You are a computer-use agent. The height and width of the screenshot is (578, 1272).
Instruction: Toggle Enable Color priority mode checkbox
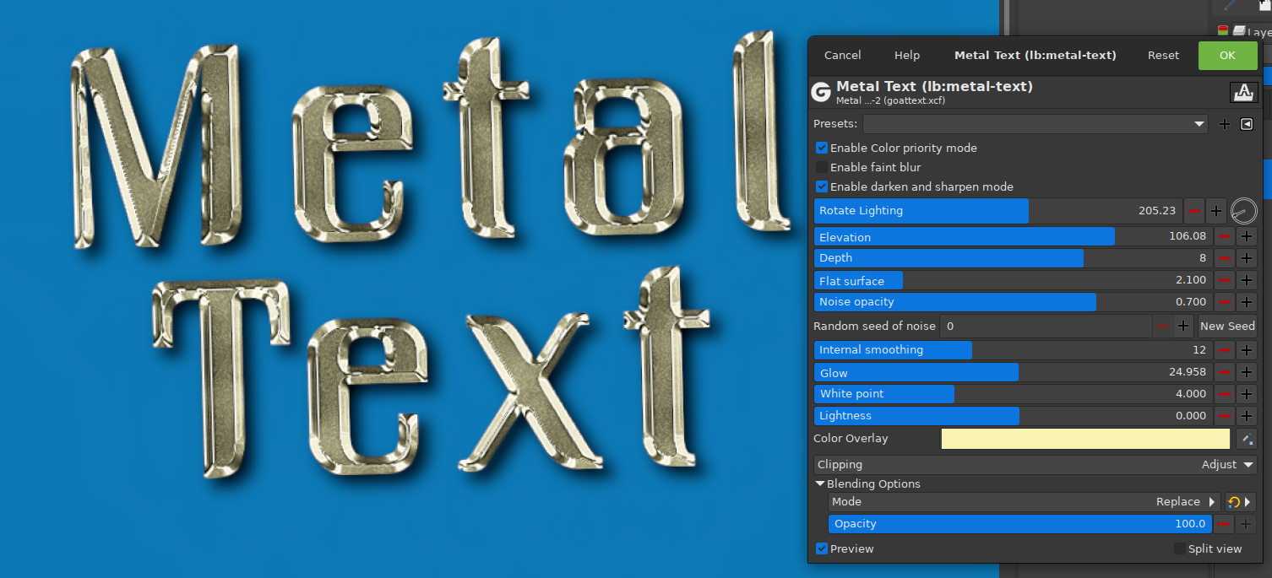pyautogui.click(x=821, y=148)
